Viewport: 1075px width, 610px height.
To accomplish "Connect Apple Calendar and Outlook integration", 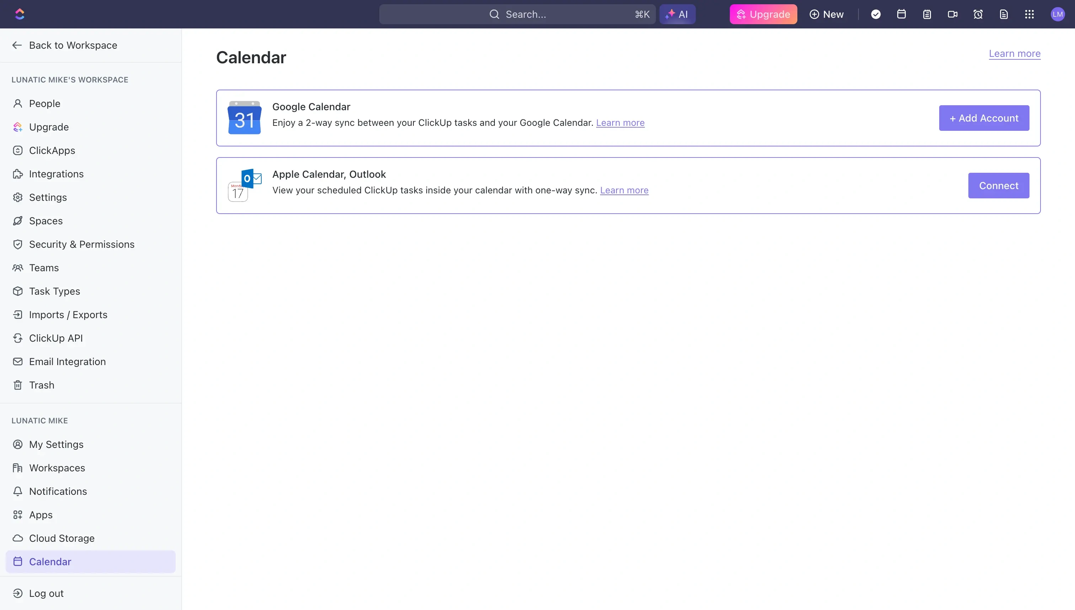I will (x=998, y=185).
